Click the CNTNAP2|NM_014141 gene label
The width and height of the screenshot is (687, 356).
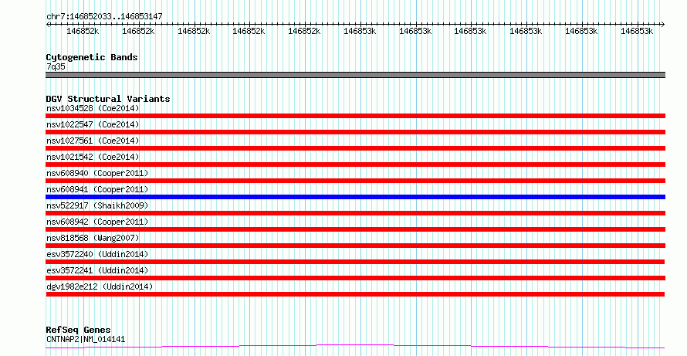(86, 339)
